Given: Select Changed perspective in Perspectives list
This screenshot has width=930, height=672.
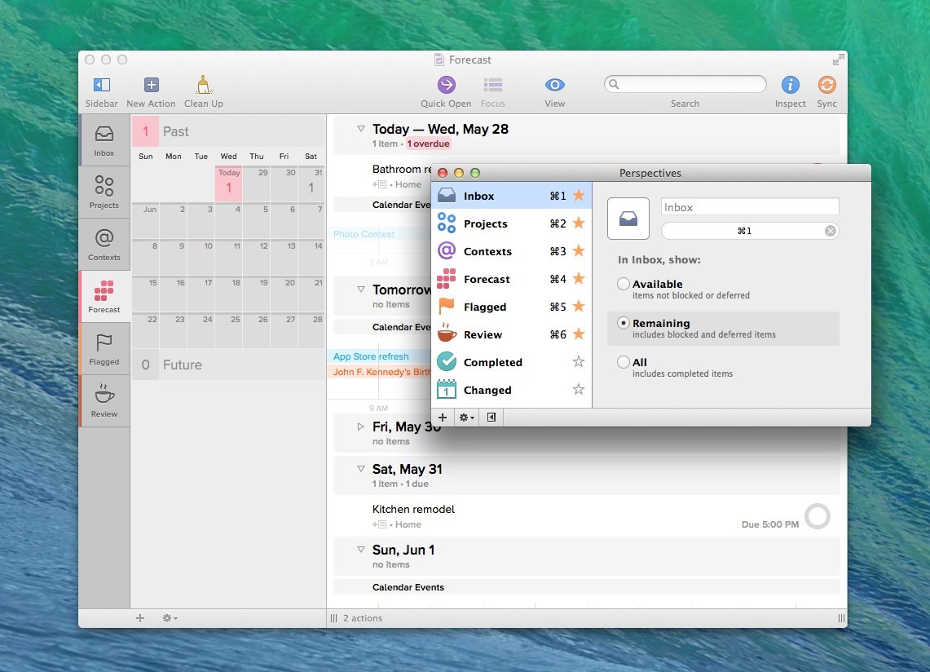Looking at the screenshot, I should 512,390.
